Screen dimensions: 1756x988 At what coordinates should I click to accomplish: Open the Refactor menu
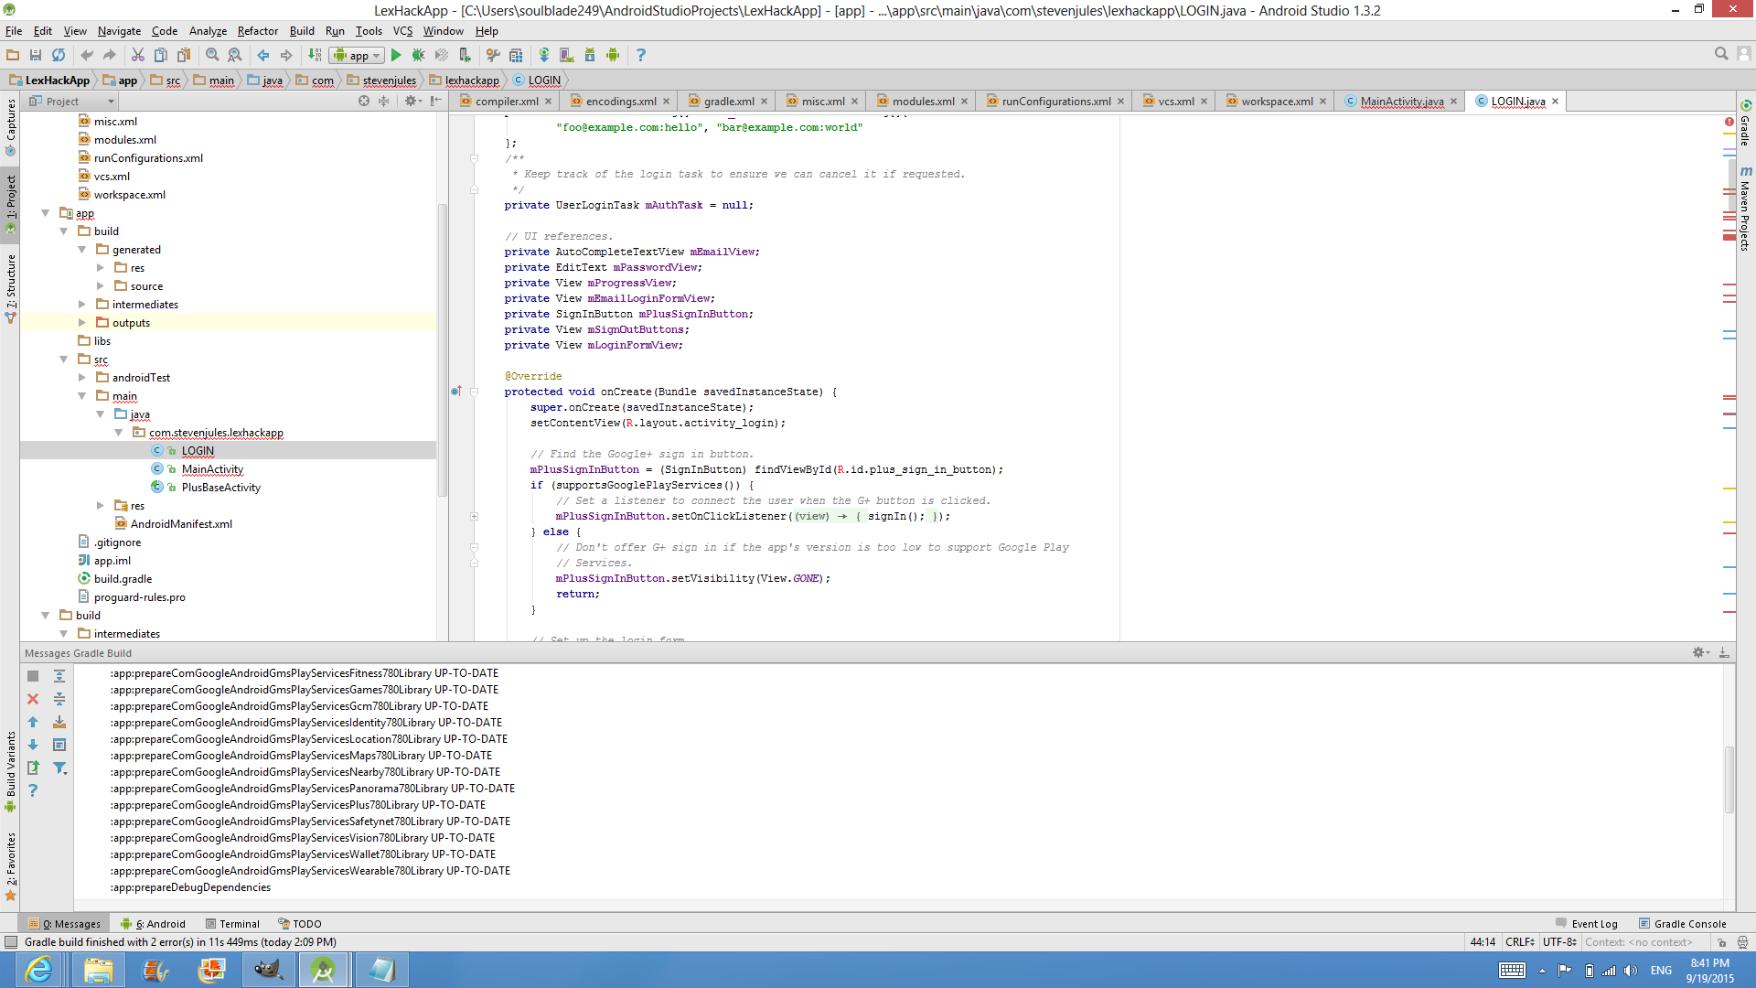point(257,30)
